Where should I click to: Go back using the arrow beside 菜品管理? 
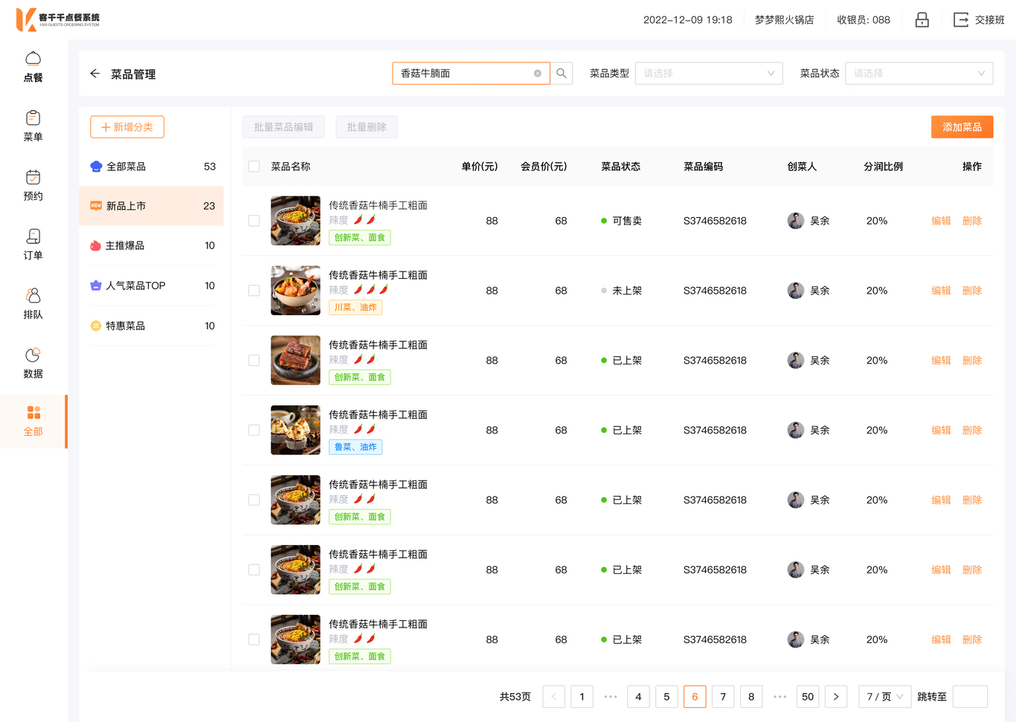[94, 74]
